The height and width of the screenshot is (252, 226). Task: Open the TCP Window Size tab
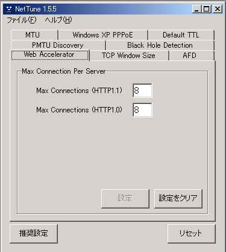(x=128, y=56)
